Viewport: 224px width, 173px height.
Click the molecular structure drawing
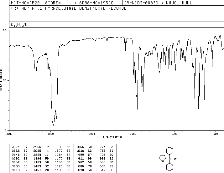[168, 159]
